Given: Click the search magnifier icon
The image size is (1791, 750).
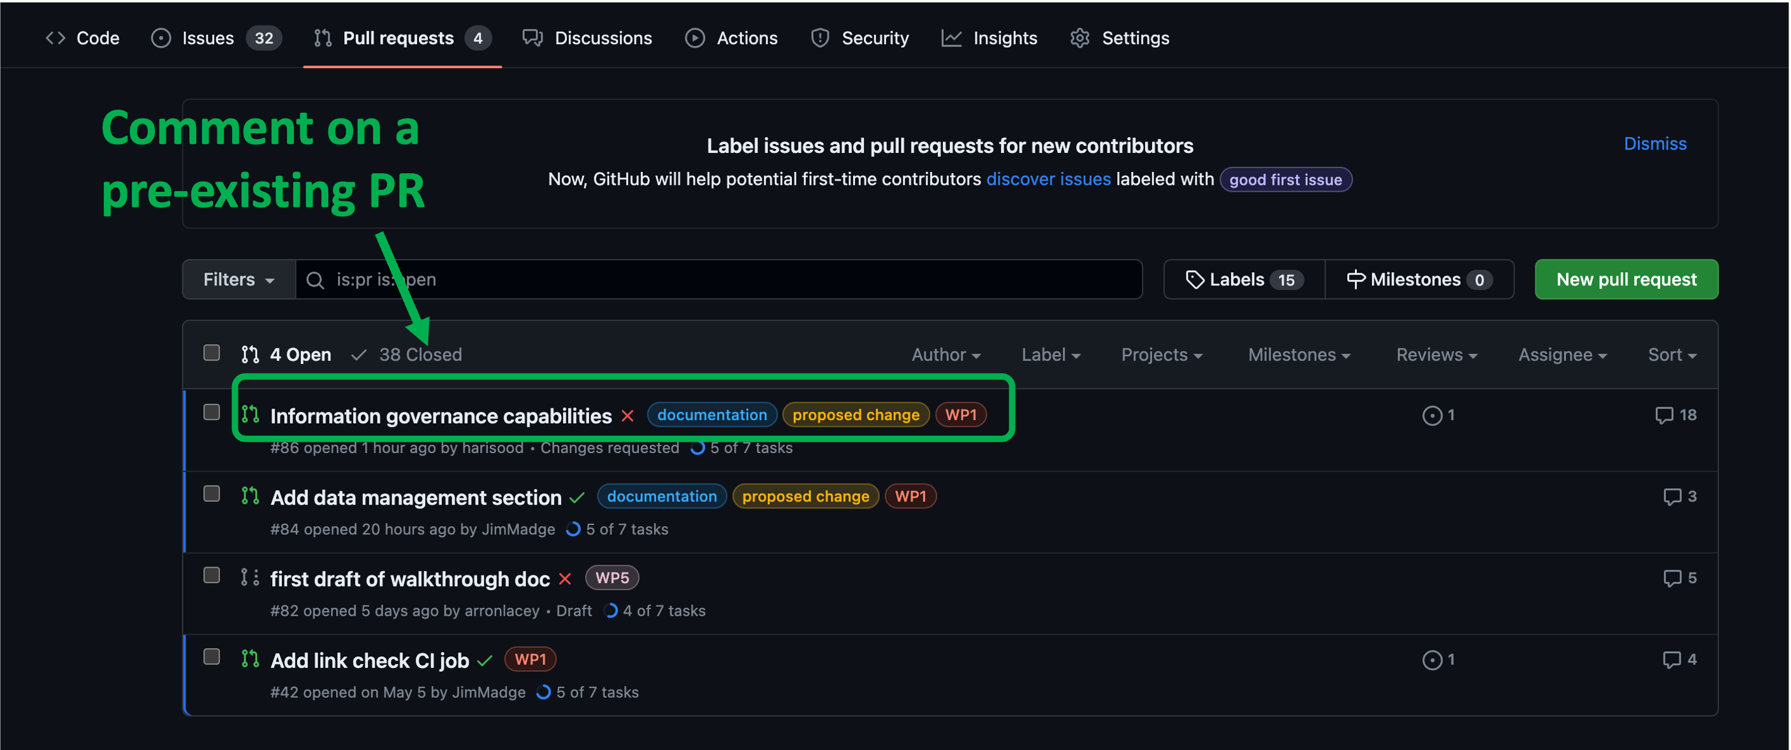Looking at the screenshot, I should click(315, 280).
